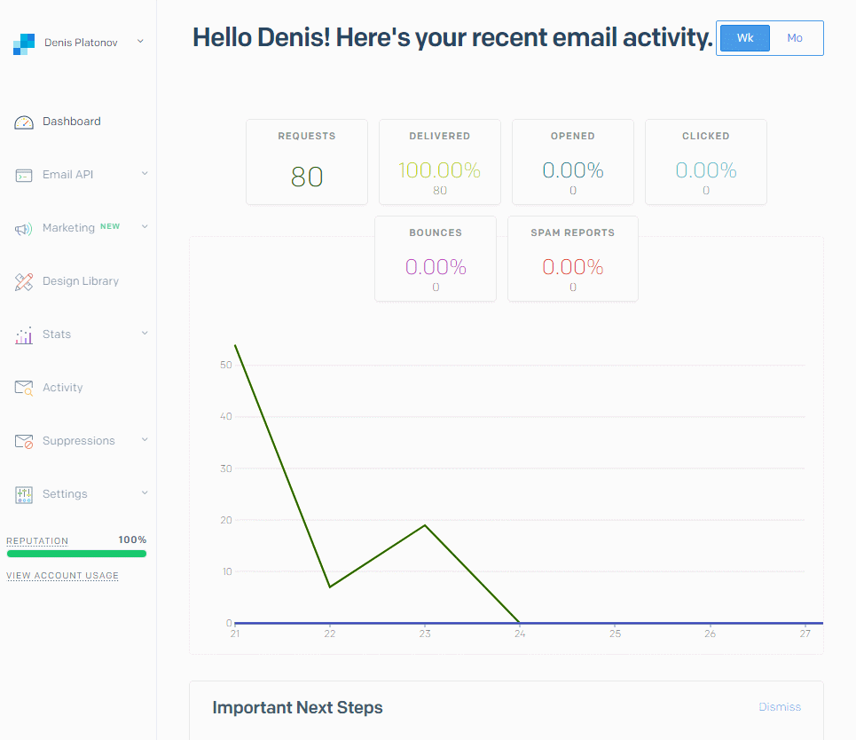Click the Design Library pencil-ruler icon
Screen dimensions: 856x740
(x=24, y=282)
